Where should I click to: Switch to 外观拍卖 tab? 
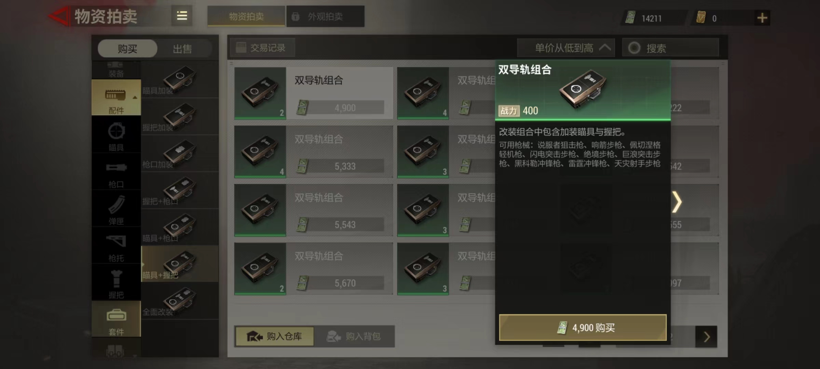325,16
